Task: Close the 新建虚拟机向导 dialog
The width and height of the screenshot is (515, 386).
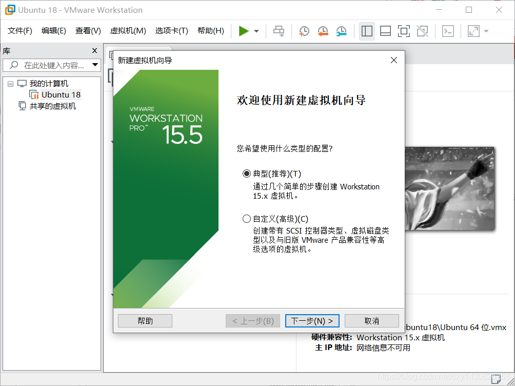Action: 394,60
